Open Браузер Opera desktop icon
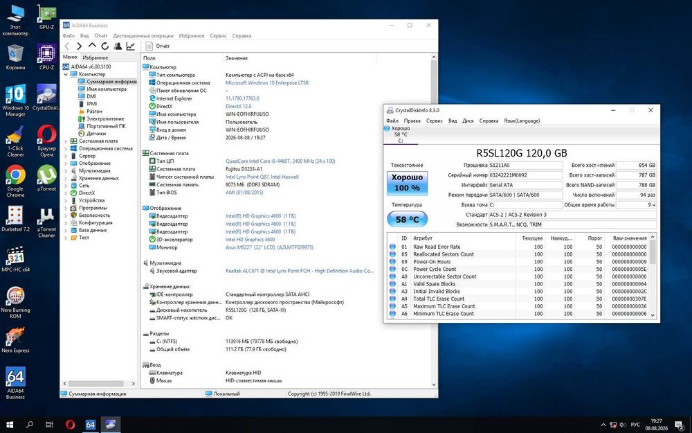The image size is (692, 433). point(46,141)
